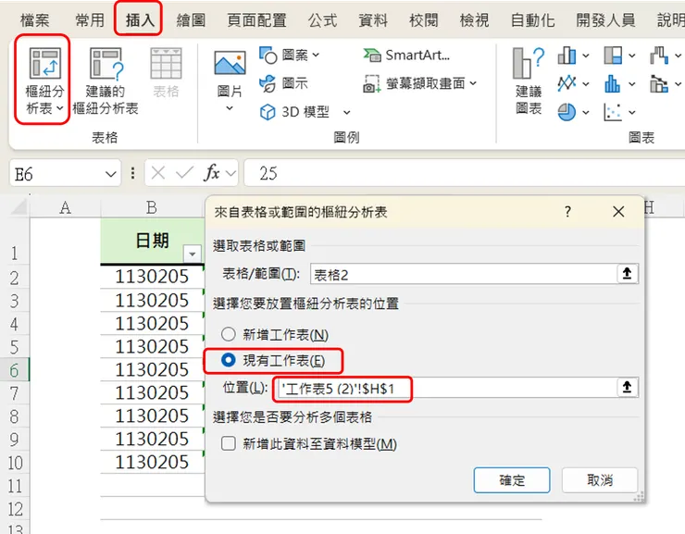Open the 日期 column filter dropdown
This screenshot has height=534, width=685.
point(193,254)
